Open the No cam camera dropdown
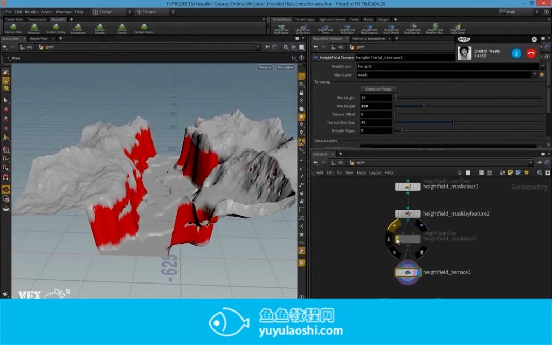The width and height of the screenshot is (552, 345). pos(285,67)
